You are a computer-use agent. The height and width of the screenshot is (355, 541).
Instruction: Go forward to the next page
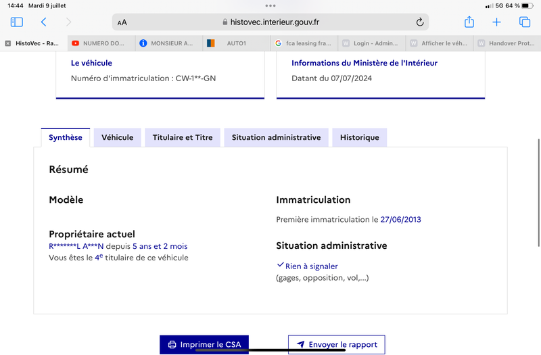[x=69, y=22]
